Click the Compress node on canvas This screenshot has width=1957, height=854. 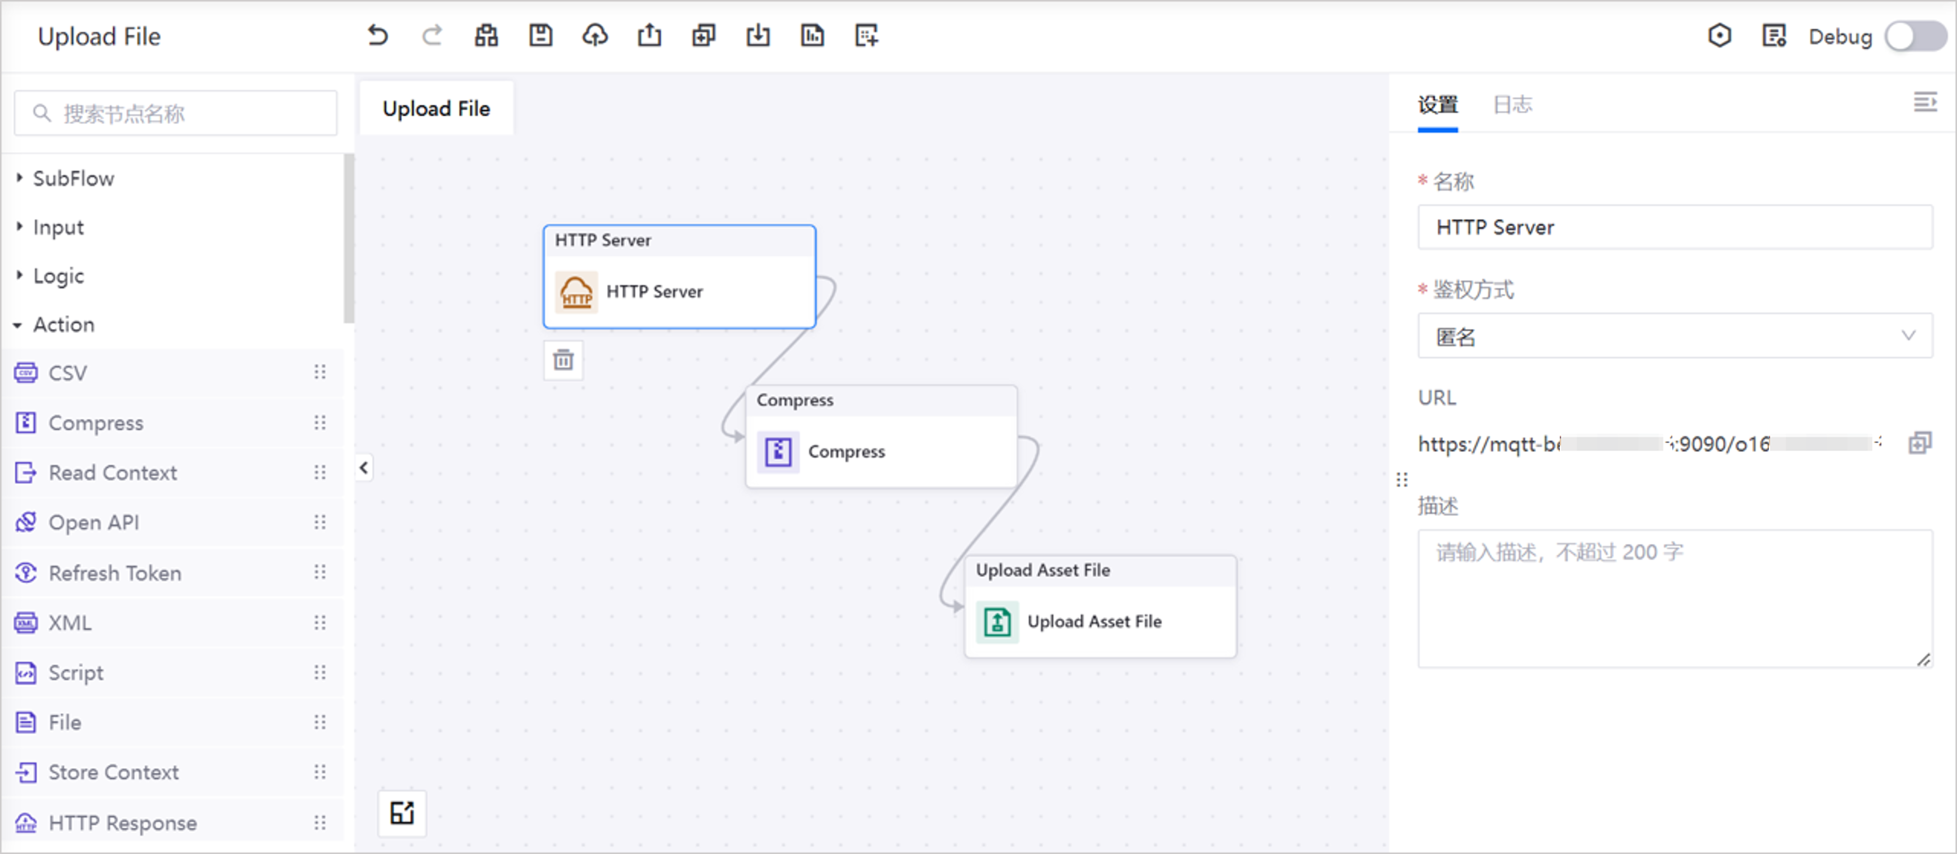(881, 451)
